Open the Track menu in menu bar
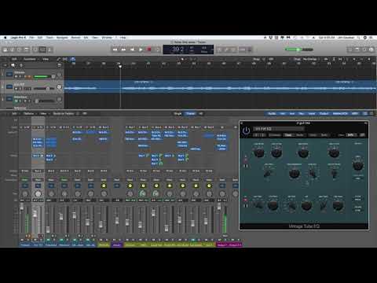 [49, 38]
